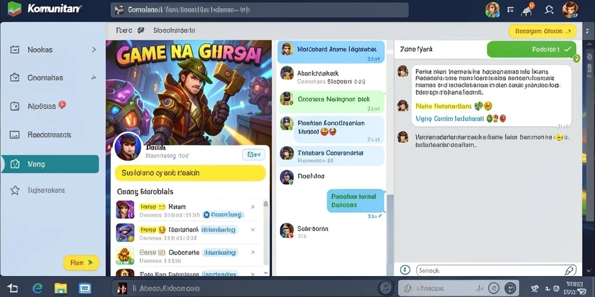Open the Soanoorna chat entry

[331, 231]
